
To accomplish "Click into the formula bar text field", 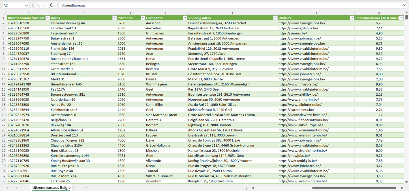I will click(x=226, y=5).
